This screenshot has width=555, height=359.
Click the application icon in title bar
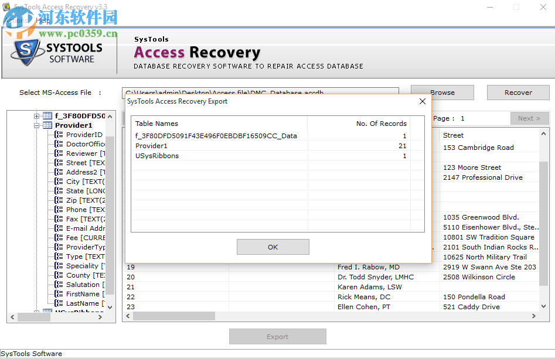6,6
